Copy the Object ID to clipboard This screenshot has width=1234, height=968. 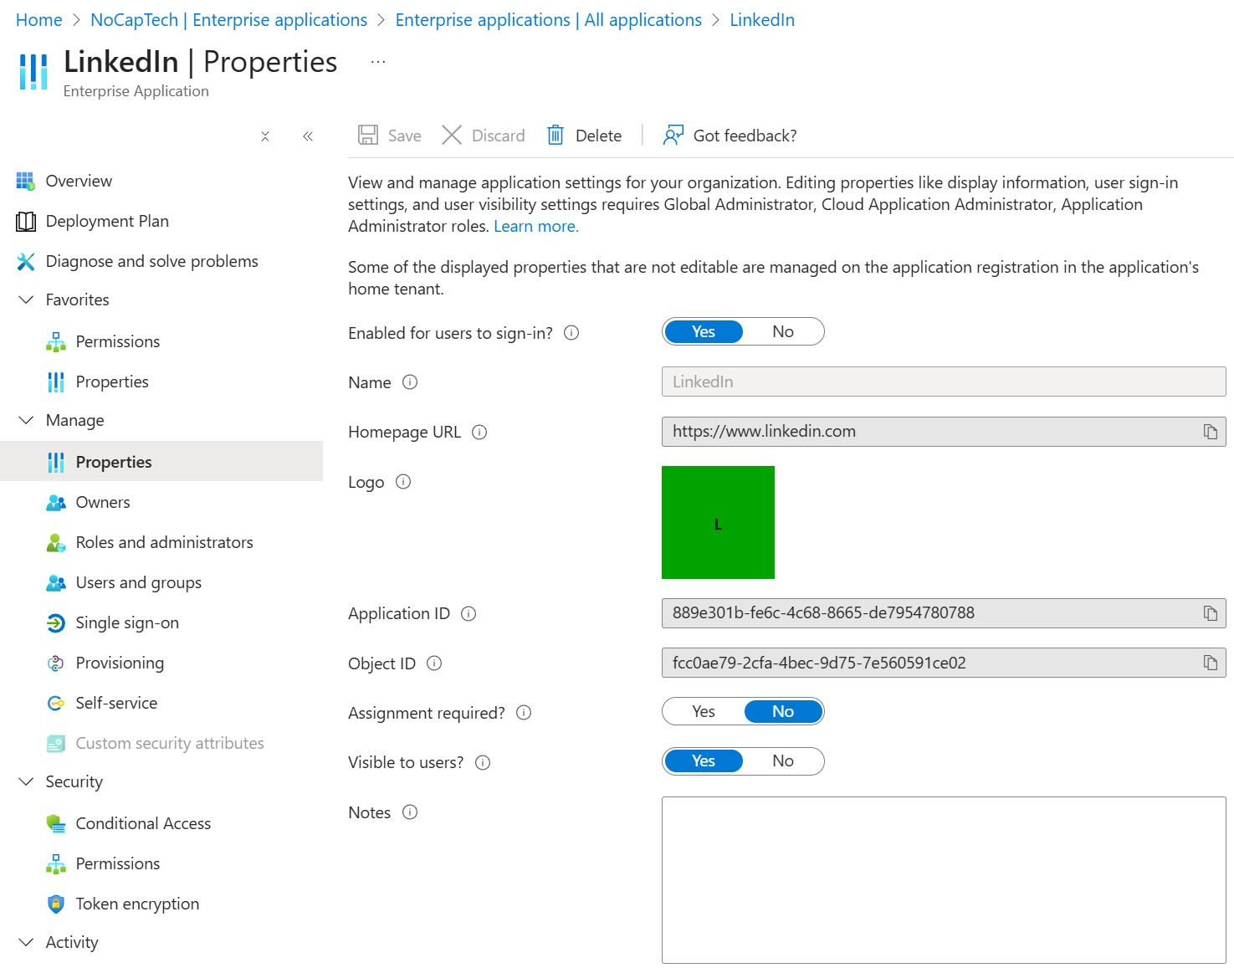pyautogui.click(x=1211, y=663)
